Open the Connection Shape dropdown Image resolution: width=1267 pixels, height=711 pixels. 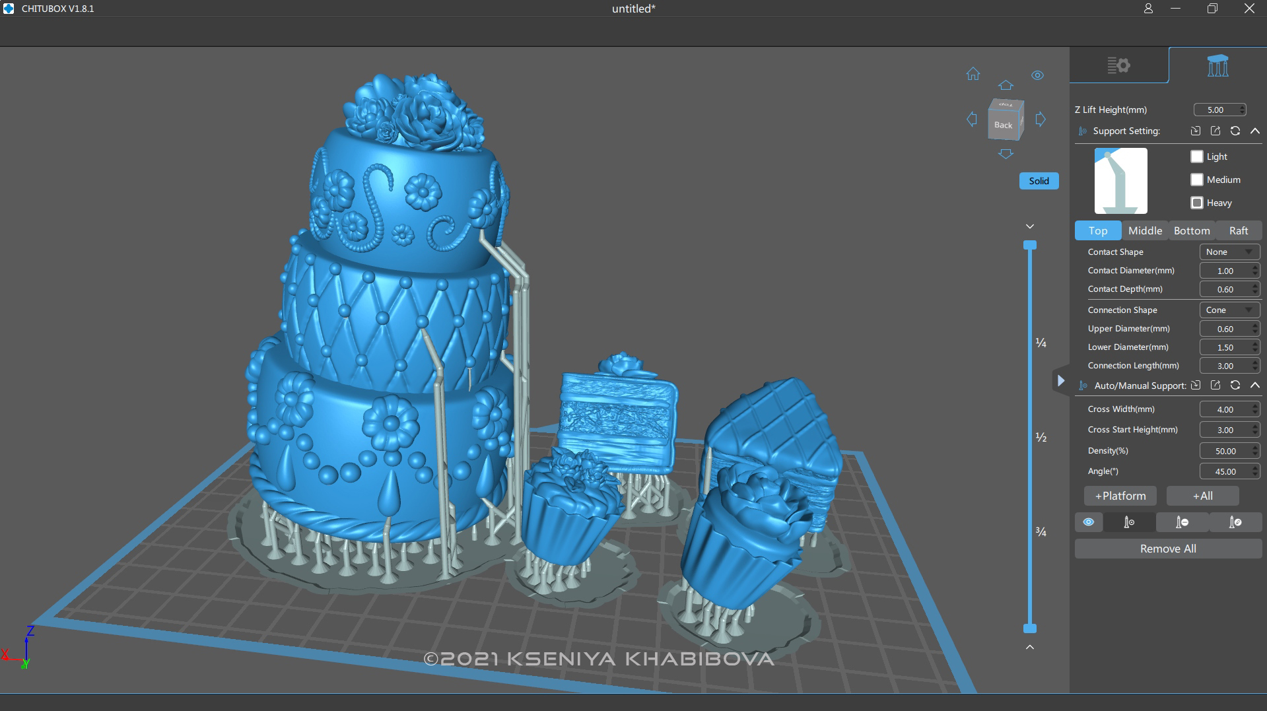click(1229, 310)
